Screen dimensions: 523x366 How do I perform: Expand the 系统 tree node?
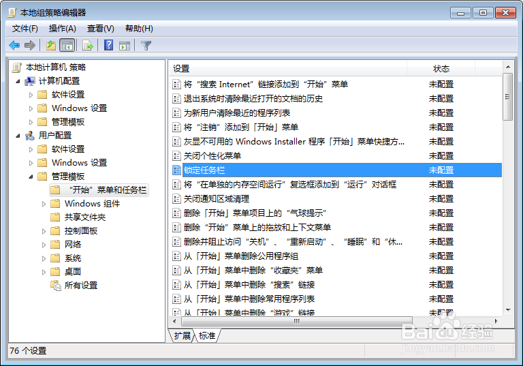tap(44, 258)
